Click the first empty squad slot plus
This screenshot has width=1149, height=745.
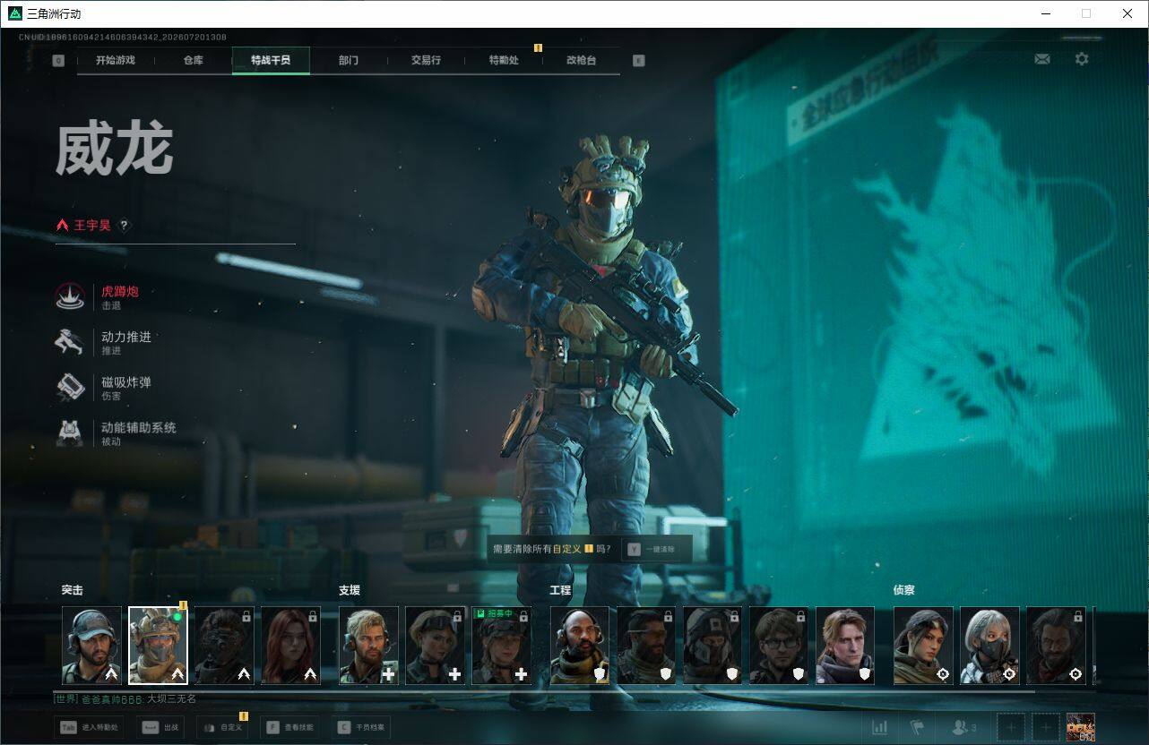click(x=1011, y=728)
